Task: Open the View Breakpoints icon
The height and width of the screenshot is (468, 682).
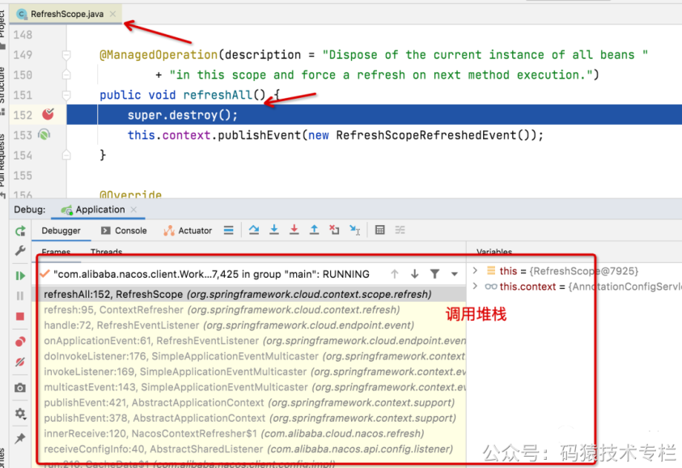Action: [x=20, y=342]
